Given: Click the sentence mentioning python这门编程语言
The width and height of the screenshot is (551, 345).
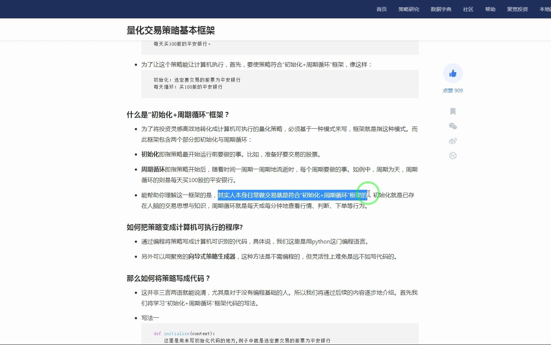Looking at the screenshot, I should [x=255, y=242].
